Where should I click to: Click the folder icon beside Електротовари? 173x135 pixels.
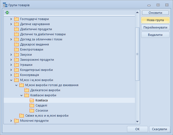point(16,49)
